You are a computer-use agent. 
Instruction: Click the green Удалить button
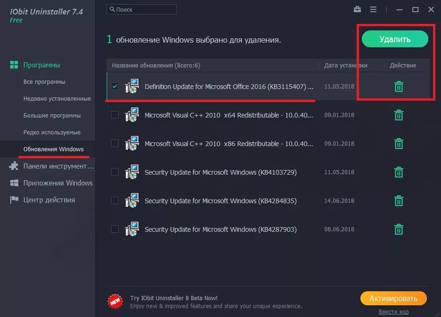coord(395,39)
